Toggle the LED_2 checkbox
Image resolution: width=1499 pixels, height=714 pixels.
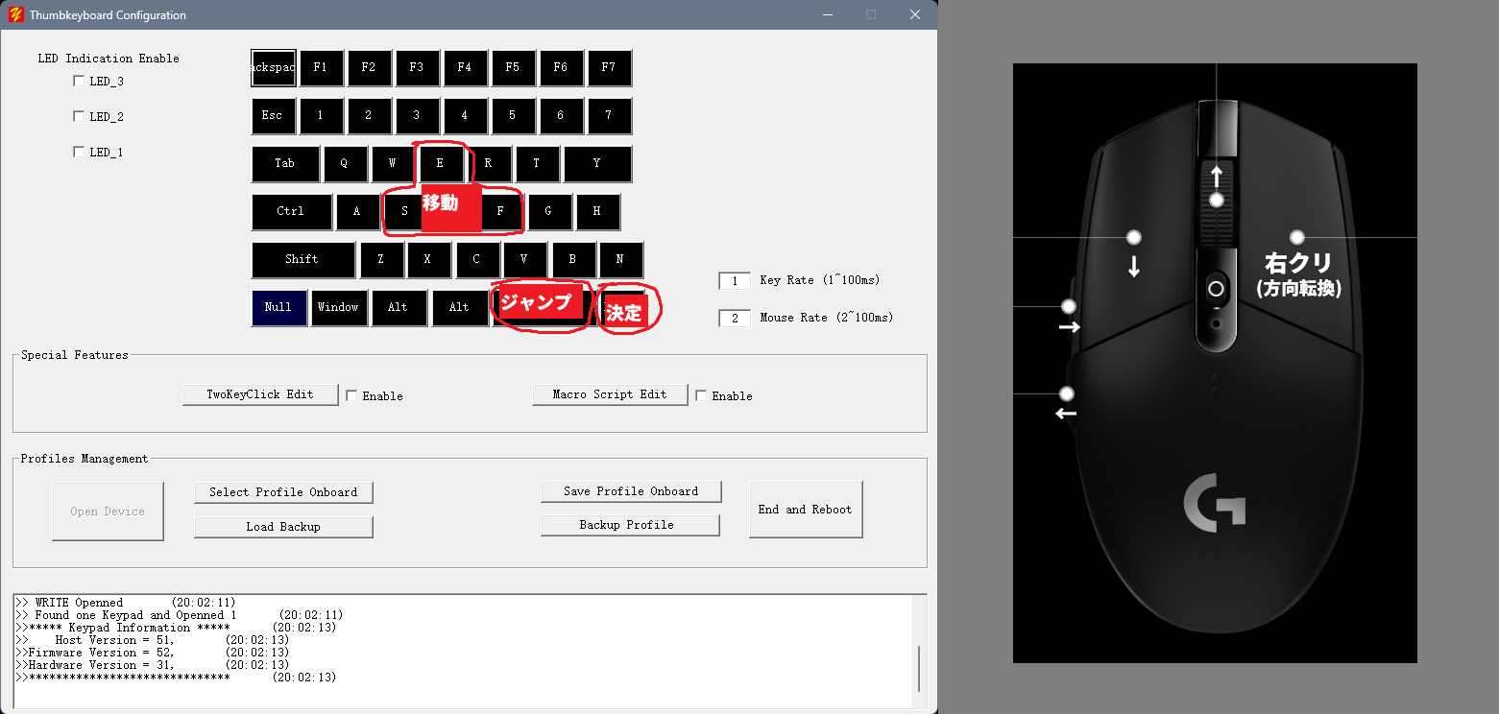(79, 117)
